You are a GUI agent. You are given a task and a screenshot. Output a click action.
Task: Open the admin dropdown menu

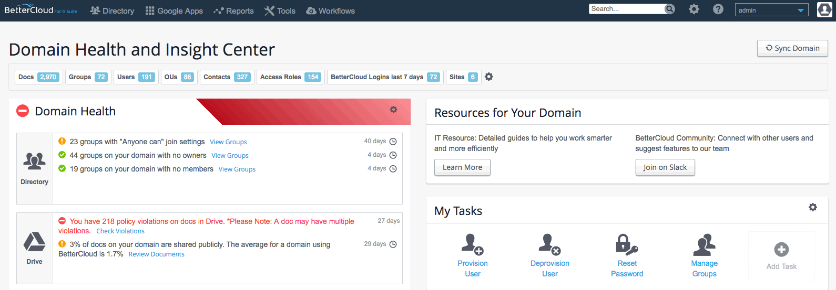point(771,10)
